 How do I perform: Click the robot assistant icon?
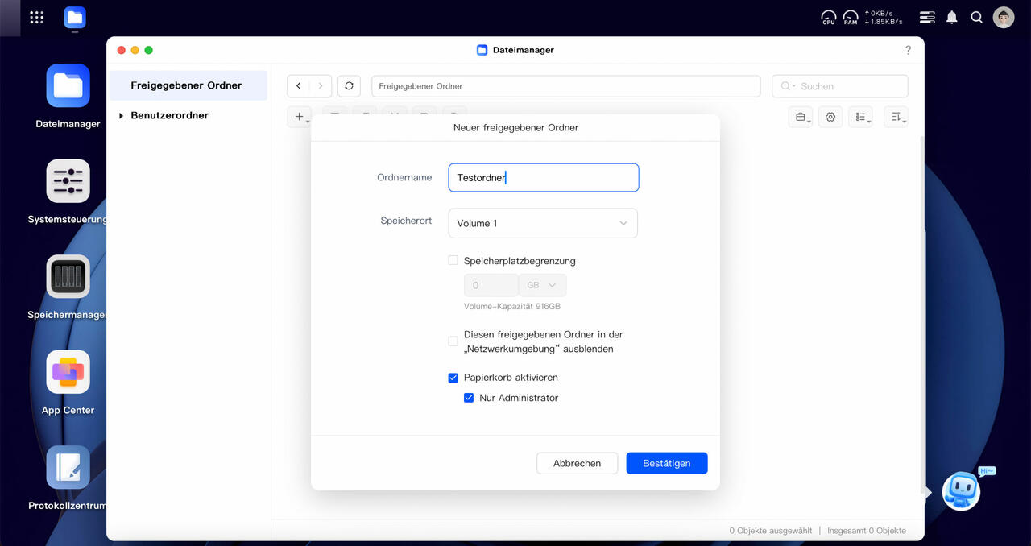tap(961, 490)
